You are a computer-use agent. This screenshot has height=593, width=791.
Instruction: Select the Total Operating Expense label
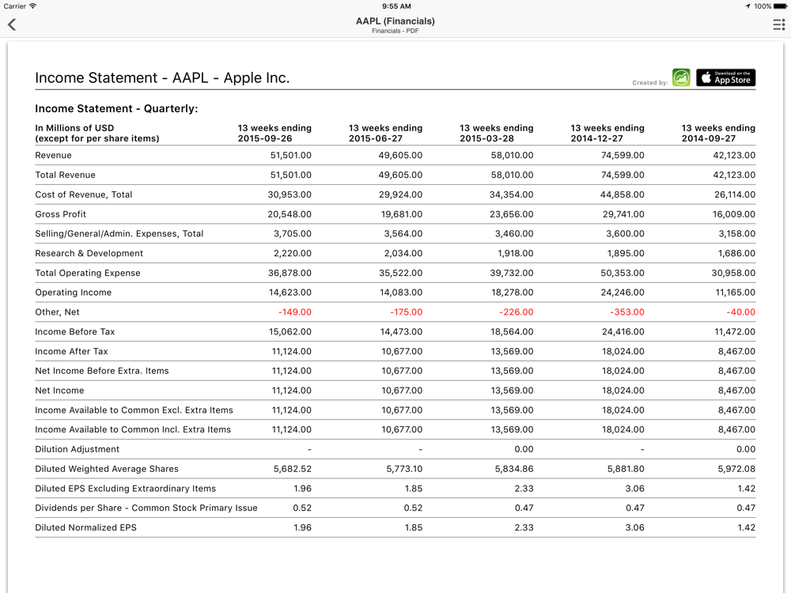[x=88, y=273]
